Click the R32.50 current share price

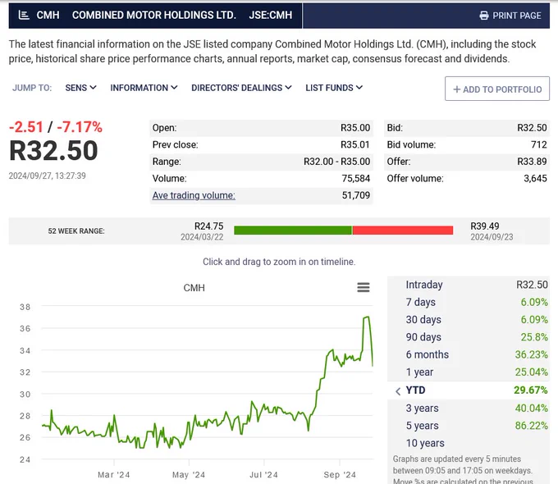tap(53, 151)
